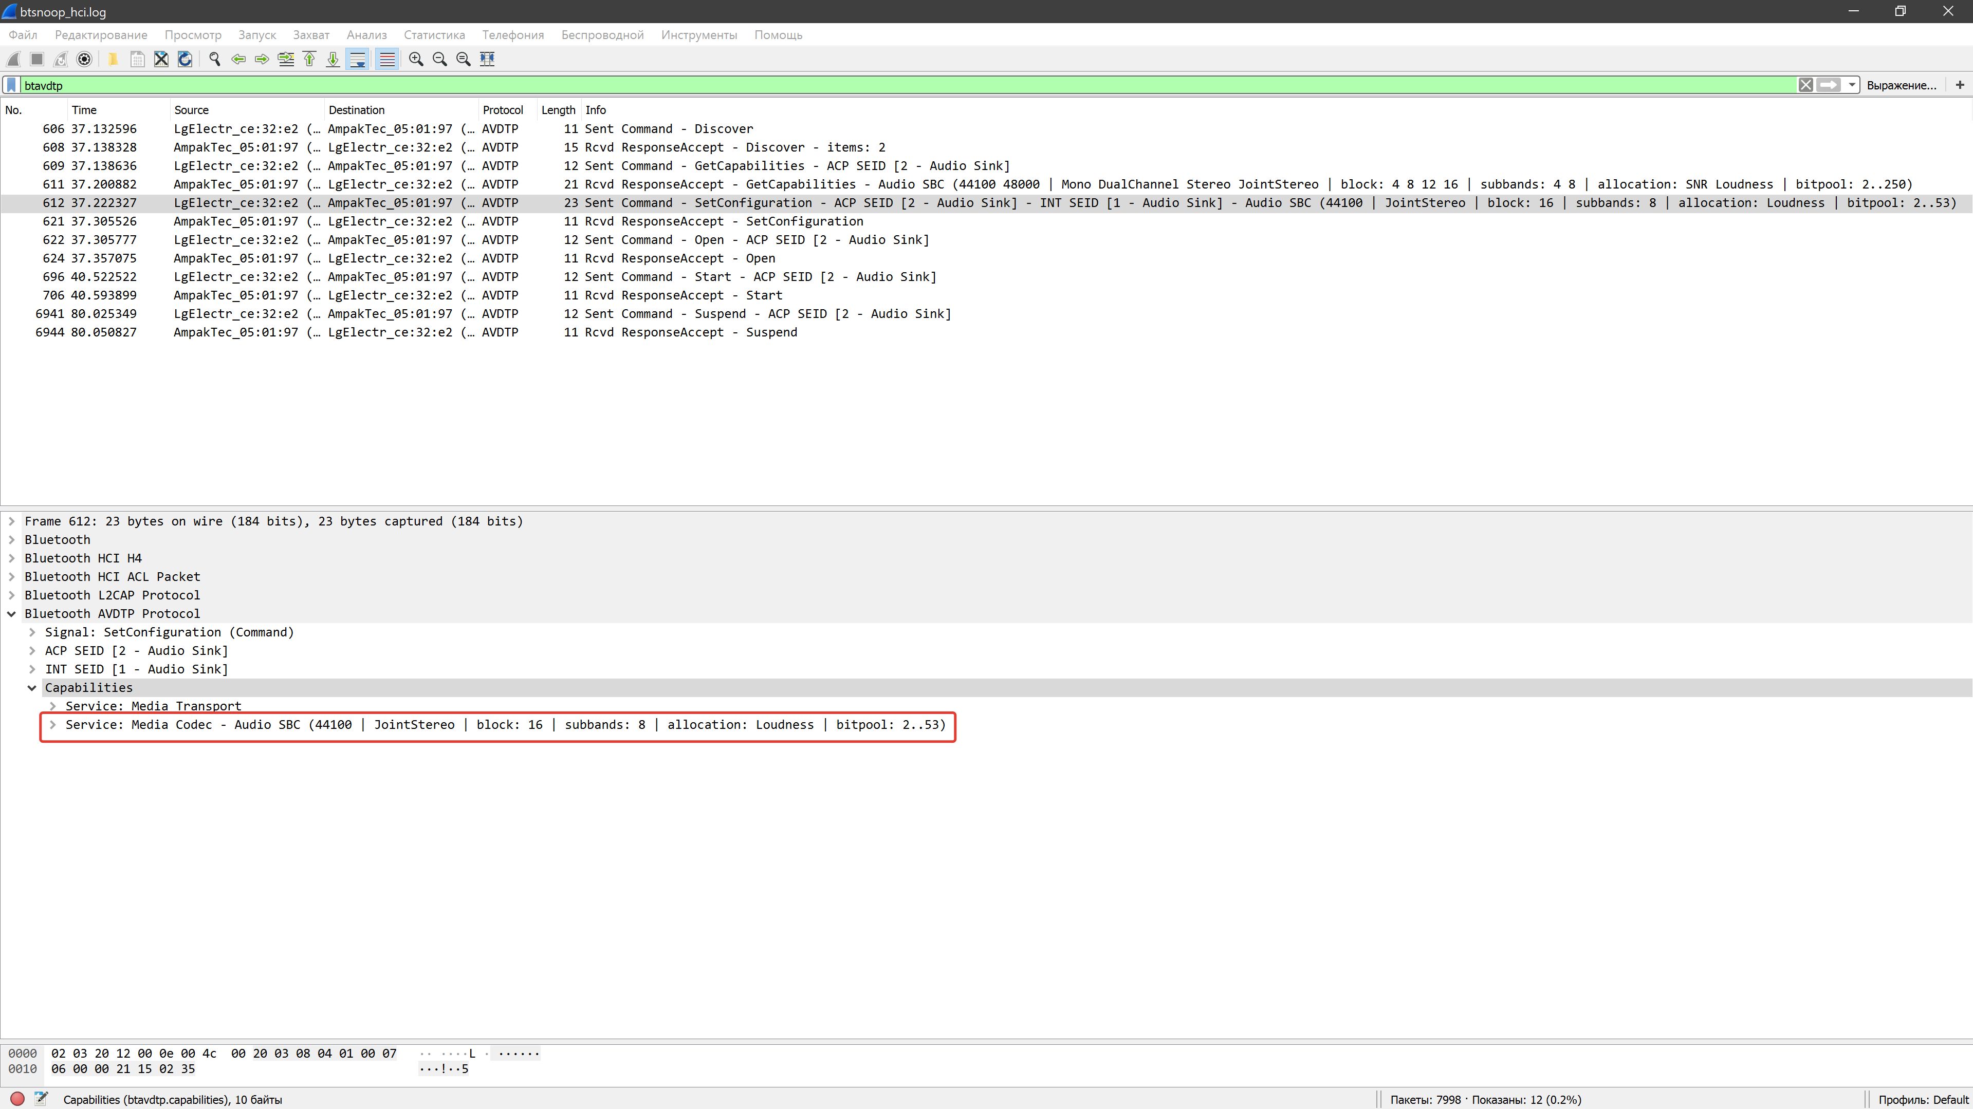Toggle packet list colorization rules
Screen dimensions: 1973x1109
388,59
